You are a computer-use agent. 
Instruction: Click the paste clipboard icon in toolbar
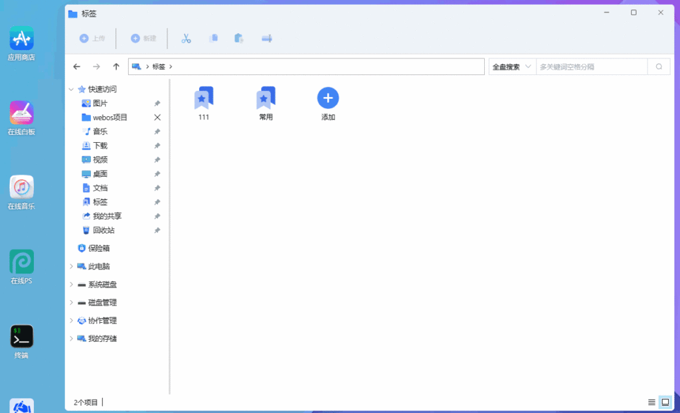[239, 39]
